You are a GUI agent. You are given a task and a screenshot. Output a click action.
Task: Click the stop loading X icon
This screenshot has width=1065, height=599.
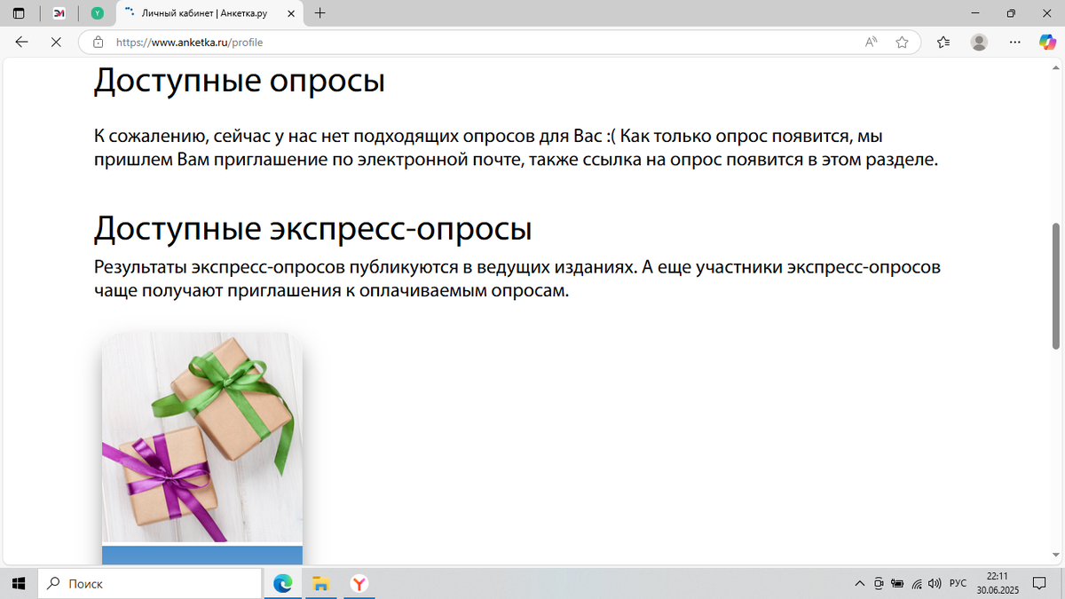(56, 41)
